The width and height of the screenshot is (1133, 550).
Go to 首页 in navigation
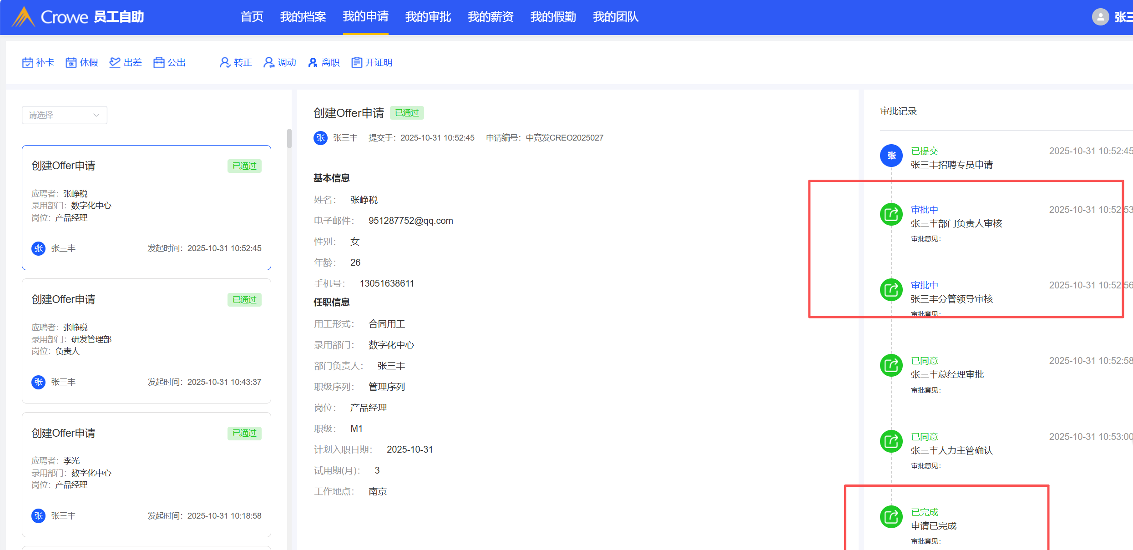point(252,17)
